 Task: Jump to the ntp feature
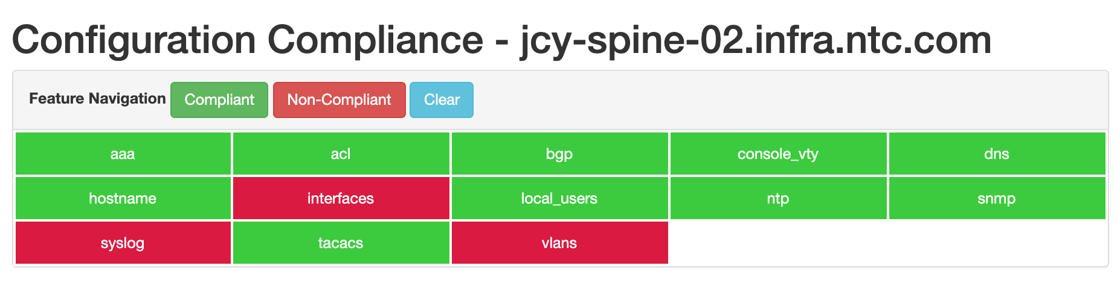coord(779,198)
